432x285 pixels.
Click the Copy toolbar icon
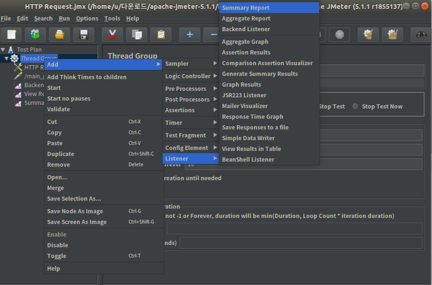[137, 34]
